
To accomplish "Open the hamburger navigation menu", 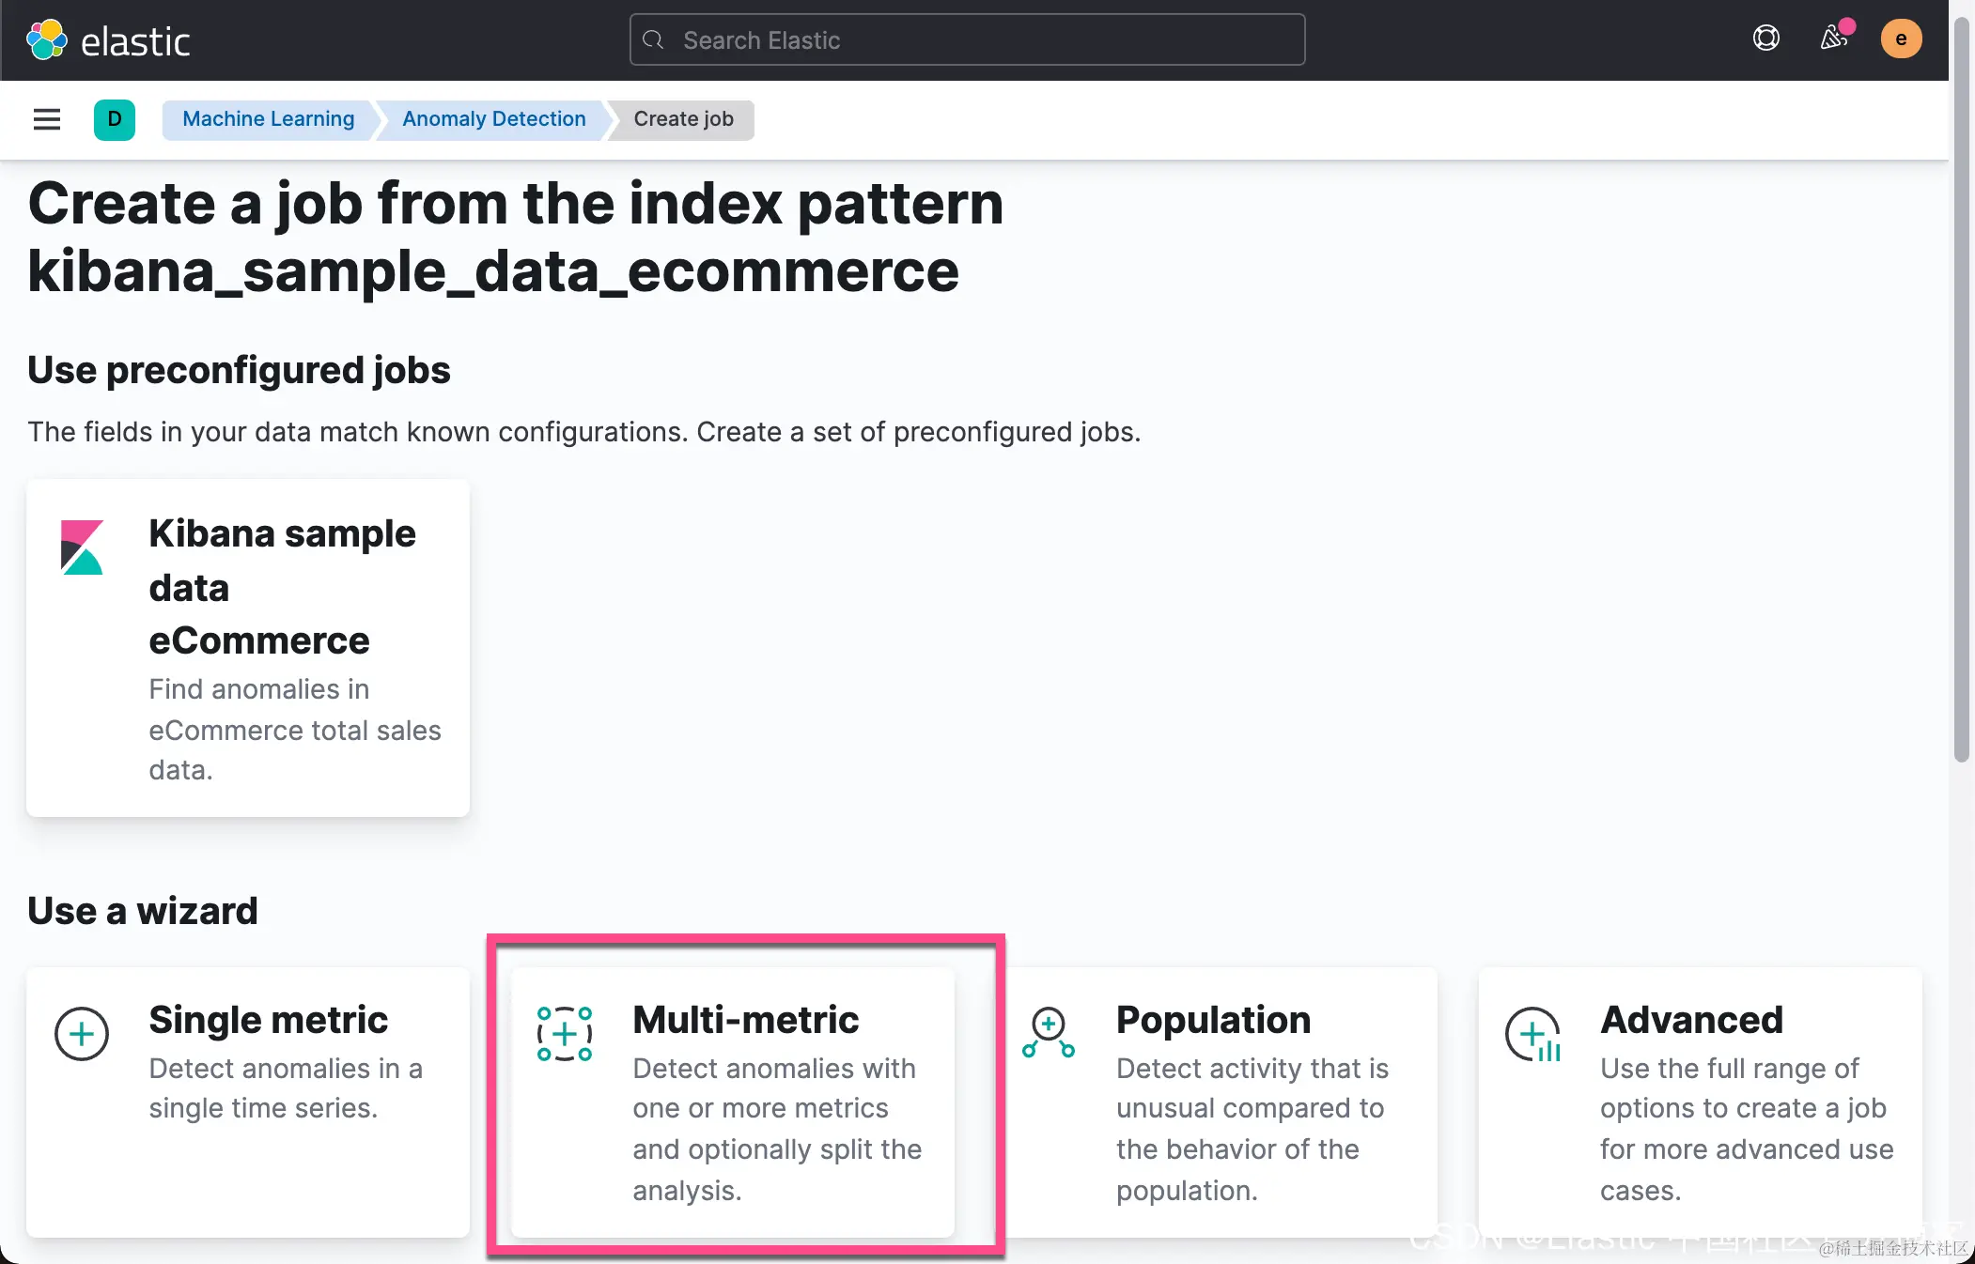I will click(47, 119).
